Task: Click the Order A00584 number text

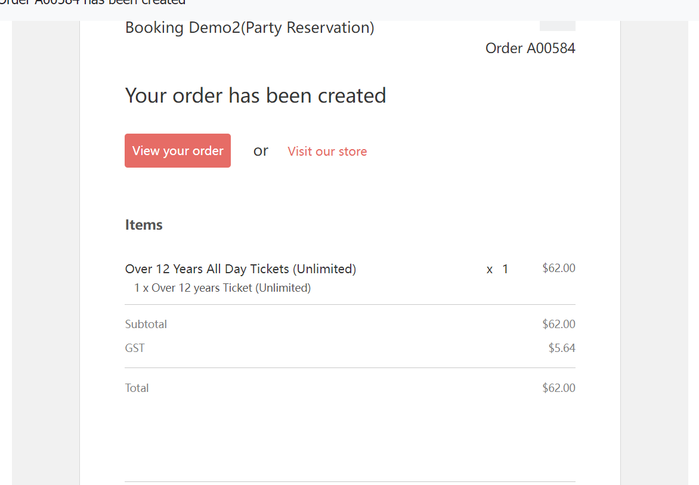Action: [530, 48]
